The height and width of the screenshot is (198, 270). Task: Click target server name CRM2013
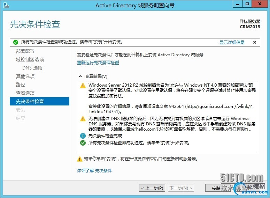(250, 27)
